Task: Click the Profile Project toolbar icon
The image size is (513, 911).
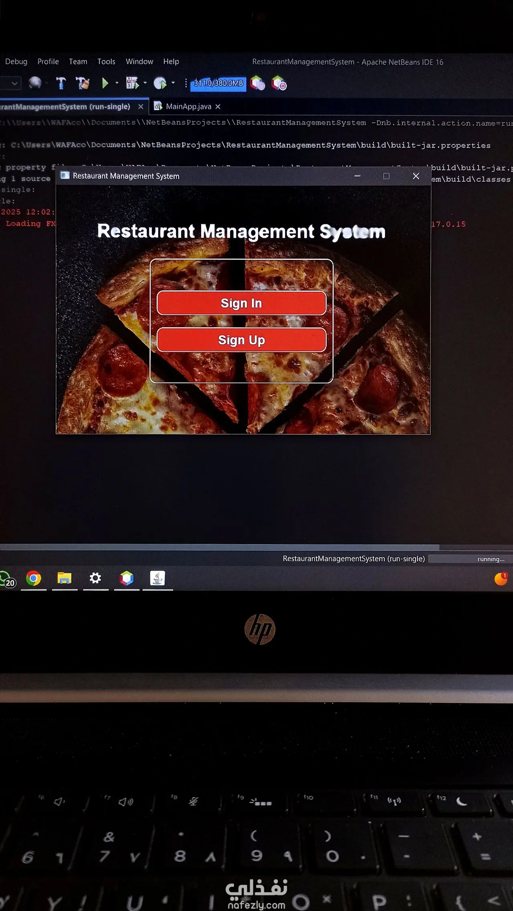Action: [x=160, y=83]
